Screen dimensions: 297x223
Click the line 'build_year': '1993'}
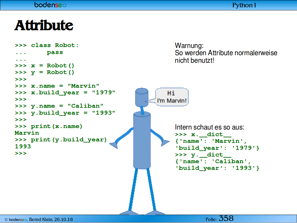(x=217, y=168)
